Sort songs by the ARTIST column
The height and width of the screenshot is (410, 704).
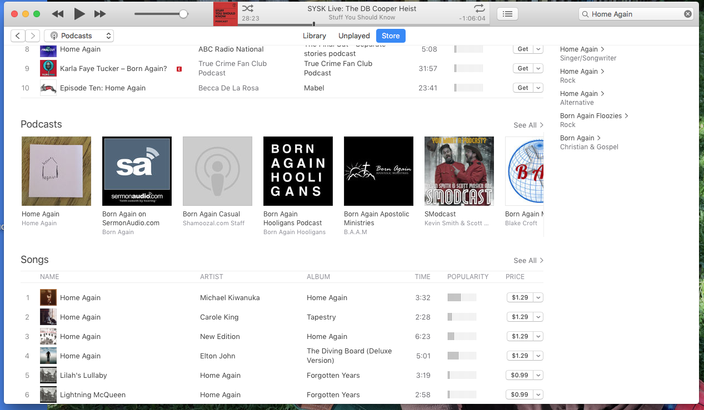212,276
